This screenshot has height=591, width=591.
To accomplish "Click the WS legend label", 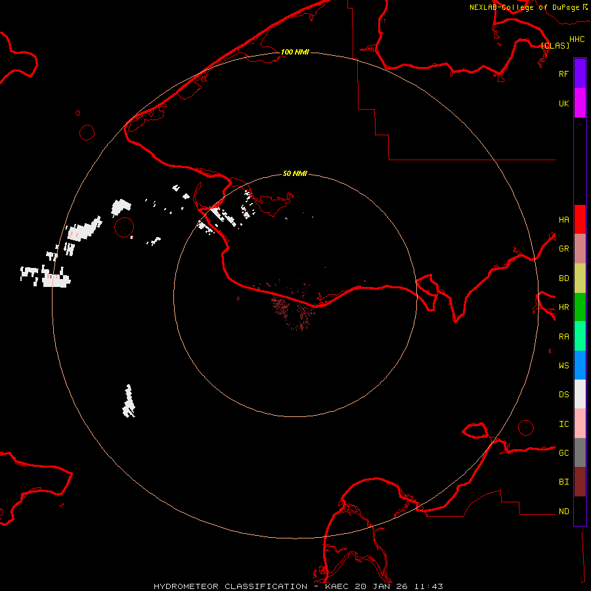I will [x=563, y=365].
